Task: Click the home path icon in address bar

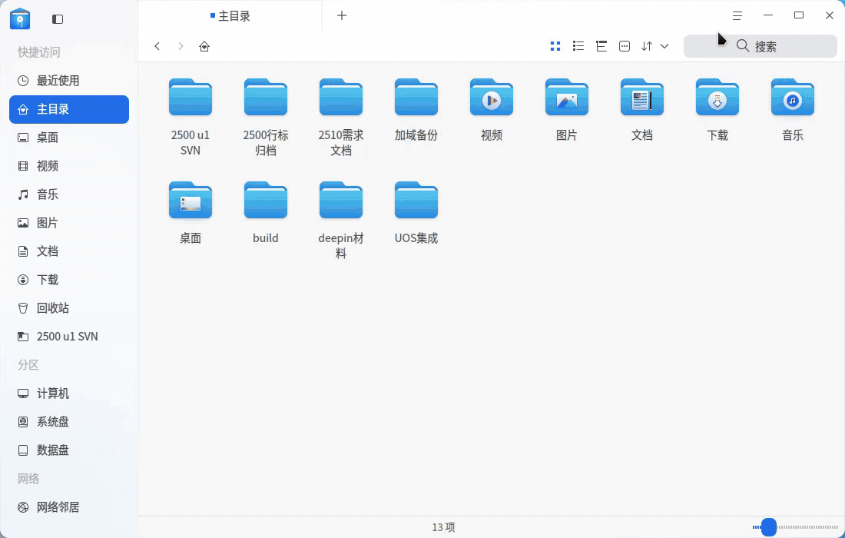Action: coord(204,46)
